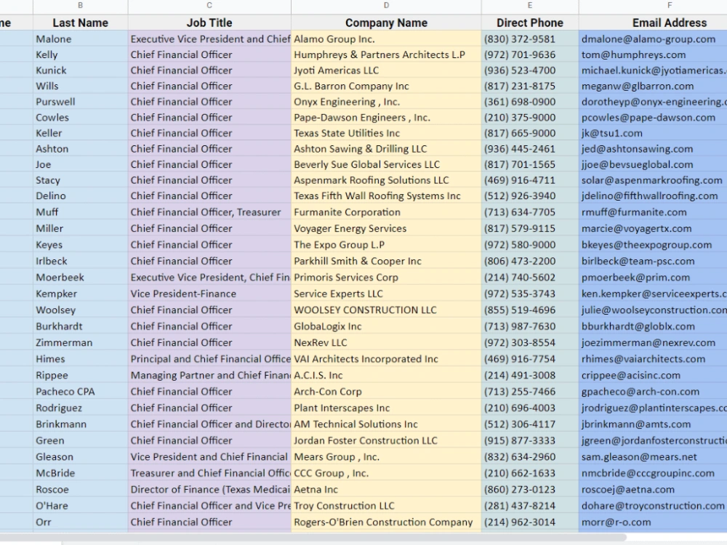Select 'Primoris Services Corp' cell
Viewport: 727px width, 545px height.
point(386,277)
